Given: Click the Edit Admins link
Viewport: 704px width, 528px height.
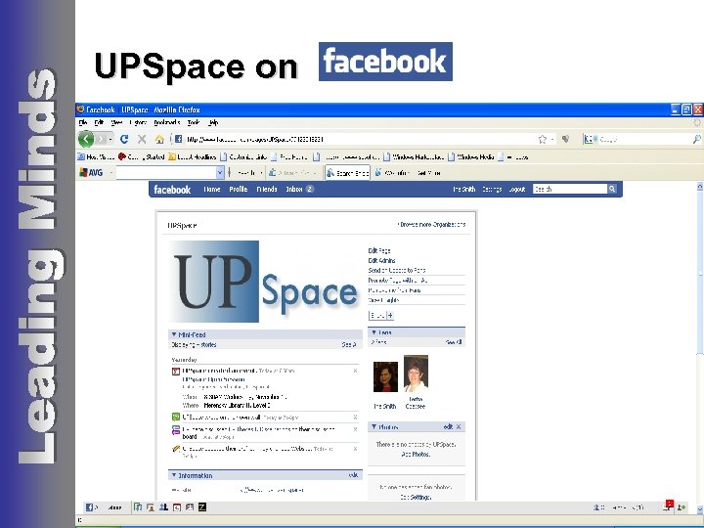Looking at the screenshot, I should (x=381, y=260).
